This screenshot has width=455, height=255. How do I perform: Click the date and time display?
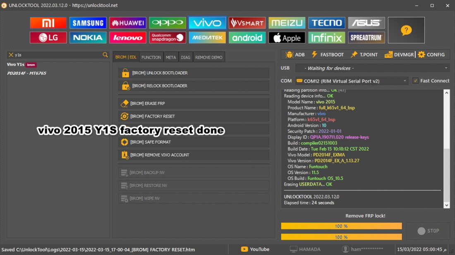pos(422,249)
